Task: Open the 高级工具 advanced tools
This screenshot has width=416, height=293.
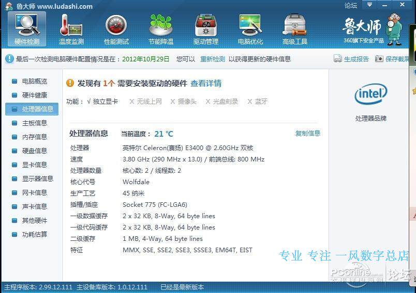Action: [x=295, y=29]
